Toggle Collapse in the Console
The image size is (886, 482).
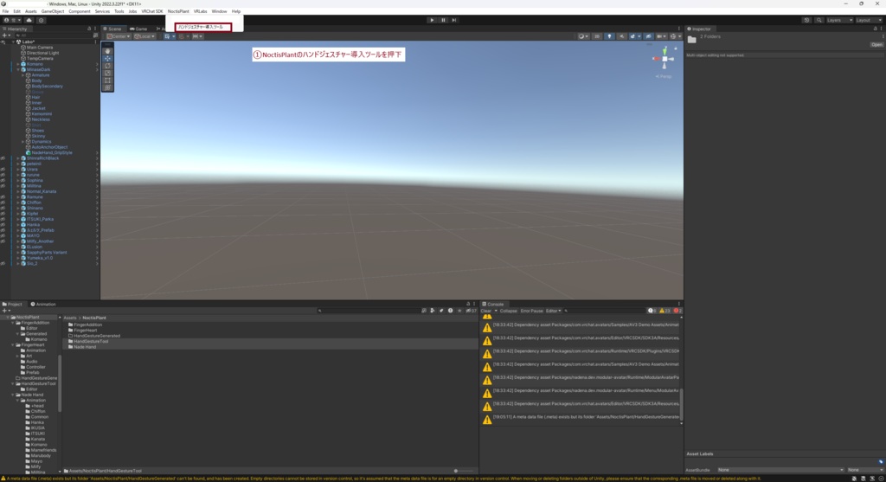point(508,311)
